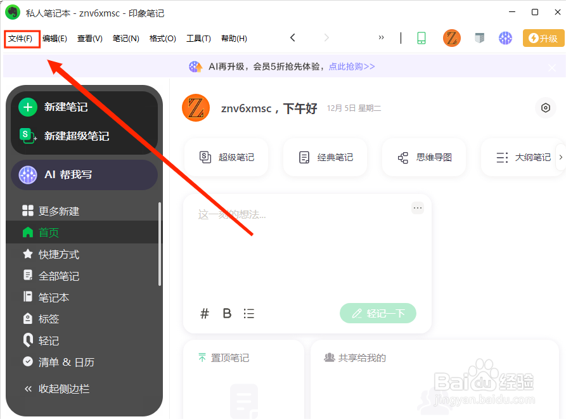Click the notebook icon beside 笔记本

pos(28,296)
